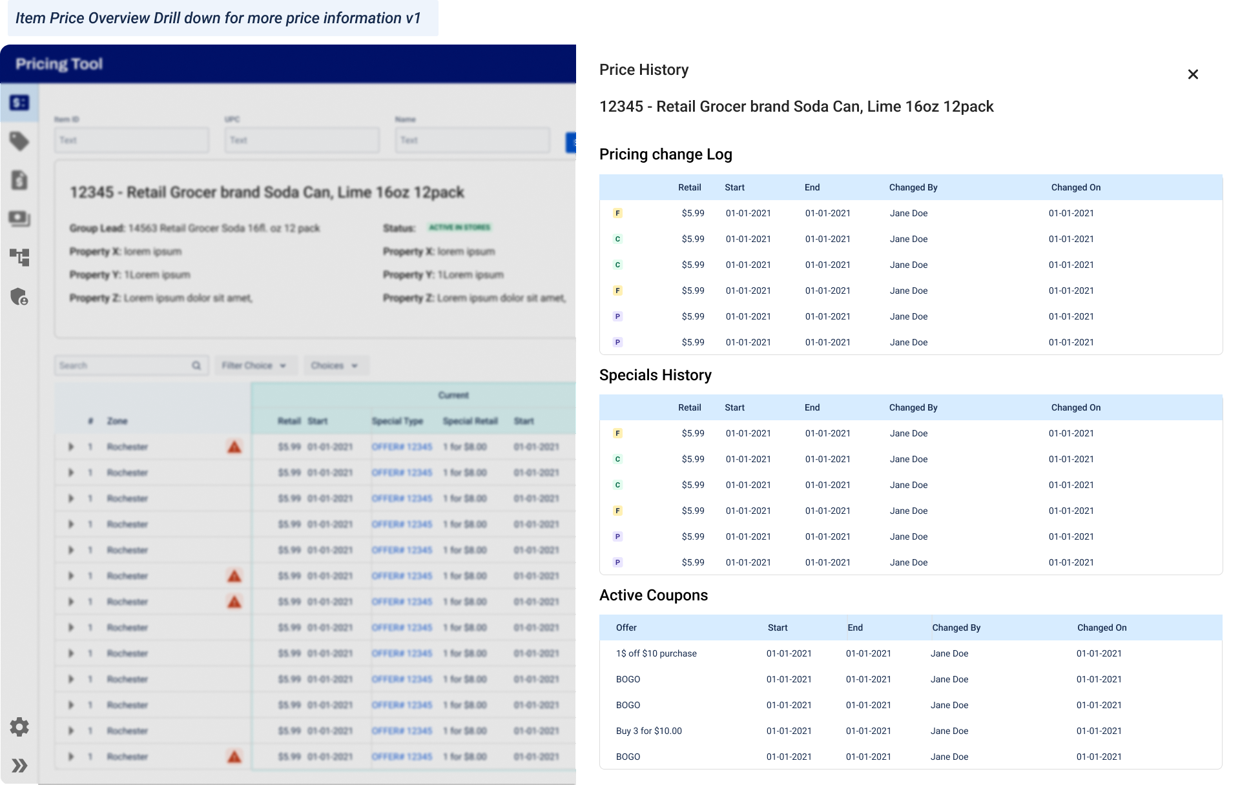Click the item title in Price History panel
This screenshot has width=1240, height=785.
[796, 107]
